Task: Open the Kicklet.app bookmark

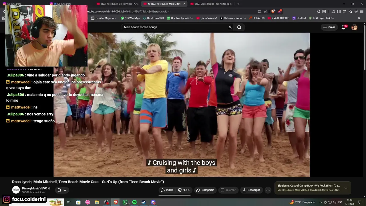Action: pyautogui.click(x=321, y=18)
